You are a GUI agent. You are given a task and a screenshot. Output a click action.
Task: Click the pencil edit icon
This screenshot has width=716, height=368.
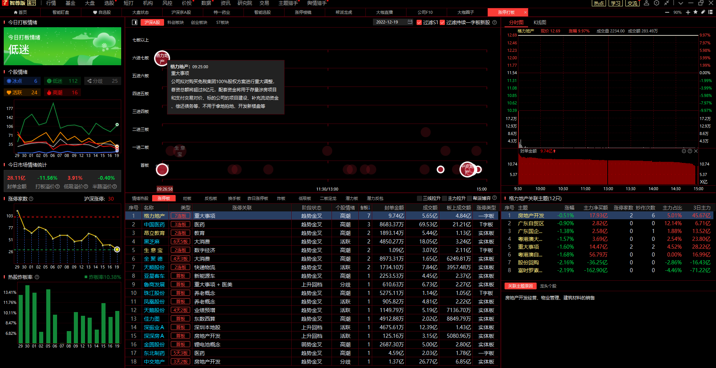coord(703,12)
